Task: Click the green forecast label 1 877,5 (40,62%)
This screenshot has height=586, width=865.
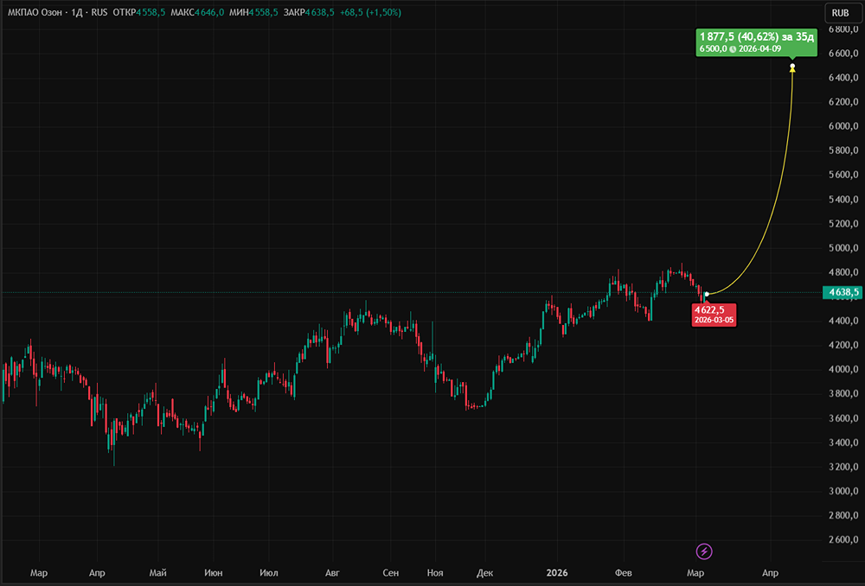Action: tap(756, 42)
